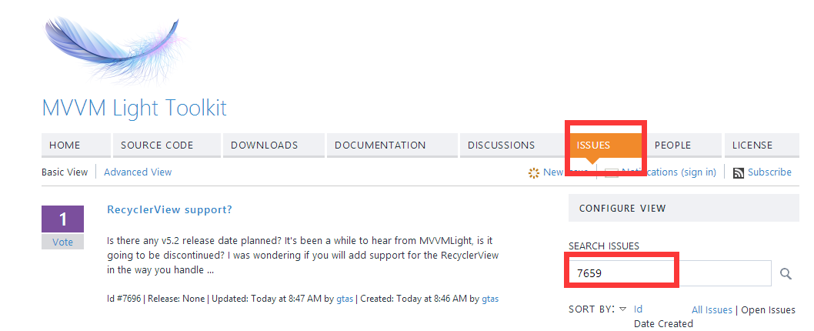Switch to Advanced View
Viewport: 814px width, 331px height.
pyautogui.click(x=138, y=172)
